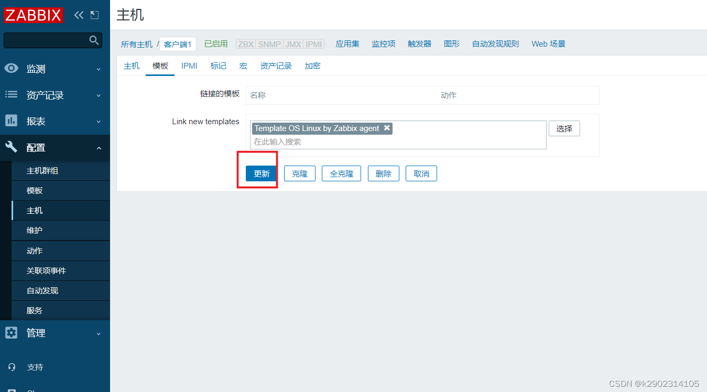Switch to the IPMI tab

tap(189, 66)
